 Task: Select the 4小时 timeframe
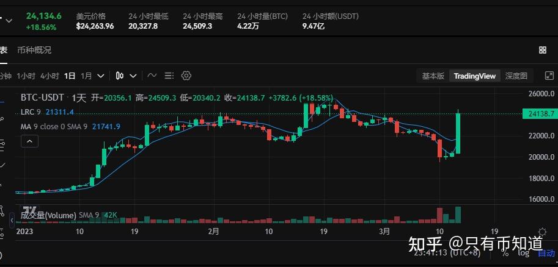coord(50,76)
